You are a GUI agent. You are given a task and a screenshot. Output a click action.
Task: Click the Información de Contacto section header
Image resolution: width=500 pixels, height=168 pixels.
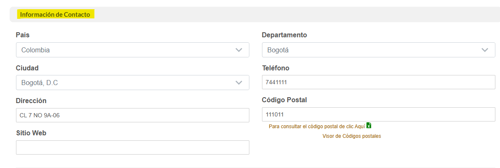pyautogui.click(x=55, y=15)
